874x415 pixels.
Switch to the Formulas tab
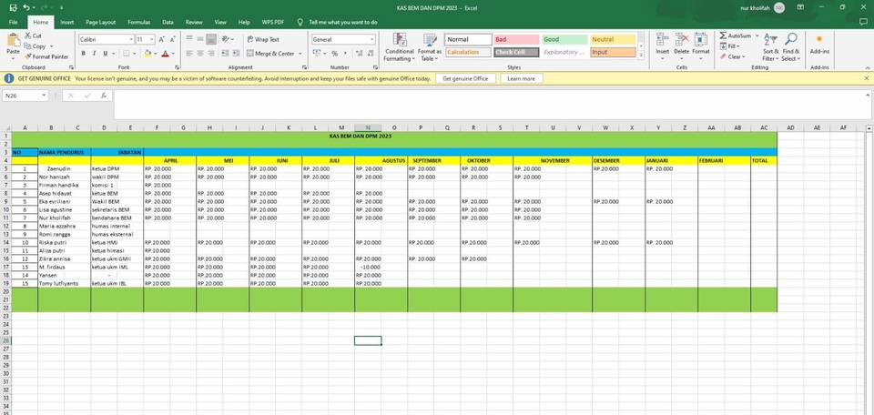pyautogui.click(x=138, y=22)
